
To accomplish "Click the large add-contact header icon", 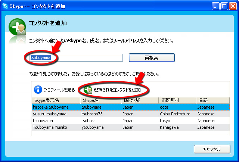I will (x=17, y=27).
